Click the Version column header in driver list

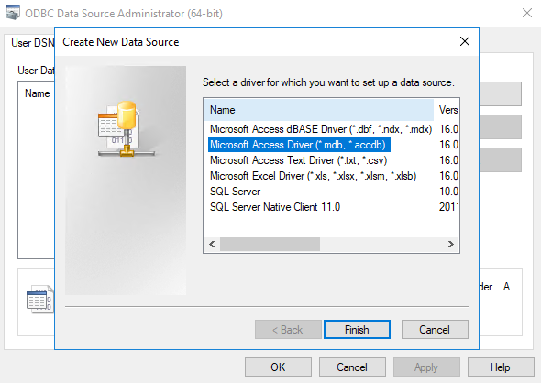[x=447, y=110]
